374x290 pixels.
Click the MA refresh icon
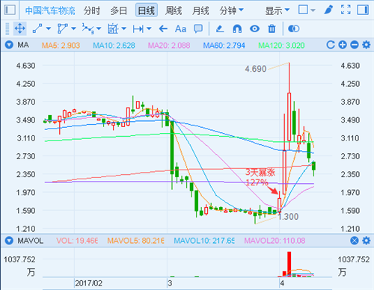(x=331, y=45)
